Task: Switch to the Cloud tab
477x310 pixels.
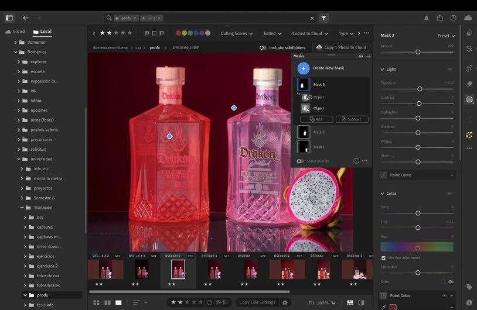Action: (15, 31)
